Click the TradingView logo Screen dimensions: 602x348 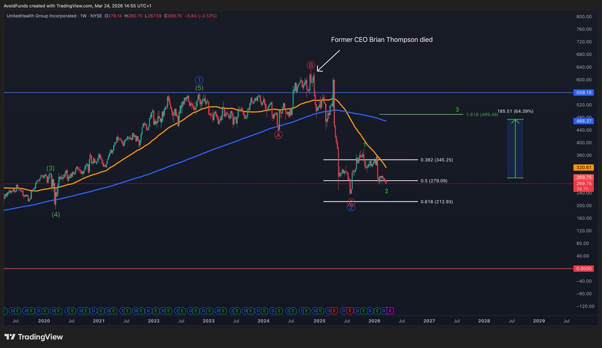click(x=34, y=337)
